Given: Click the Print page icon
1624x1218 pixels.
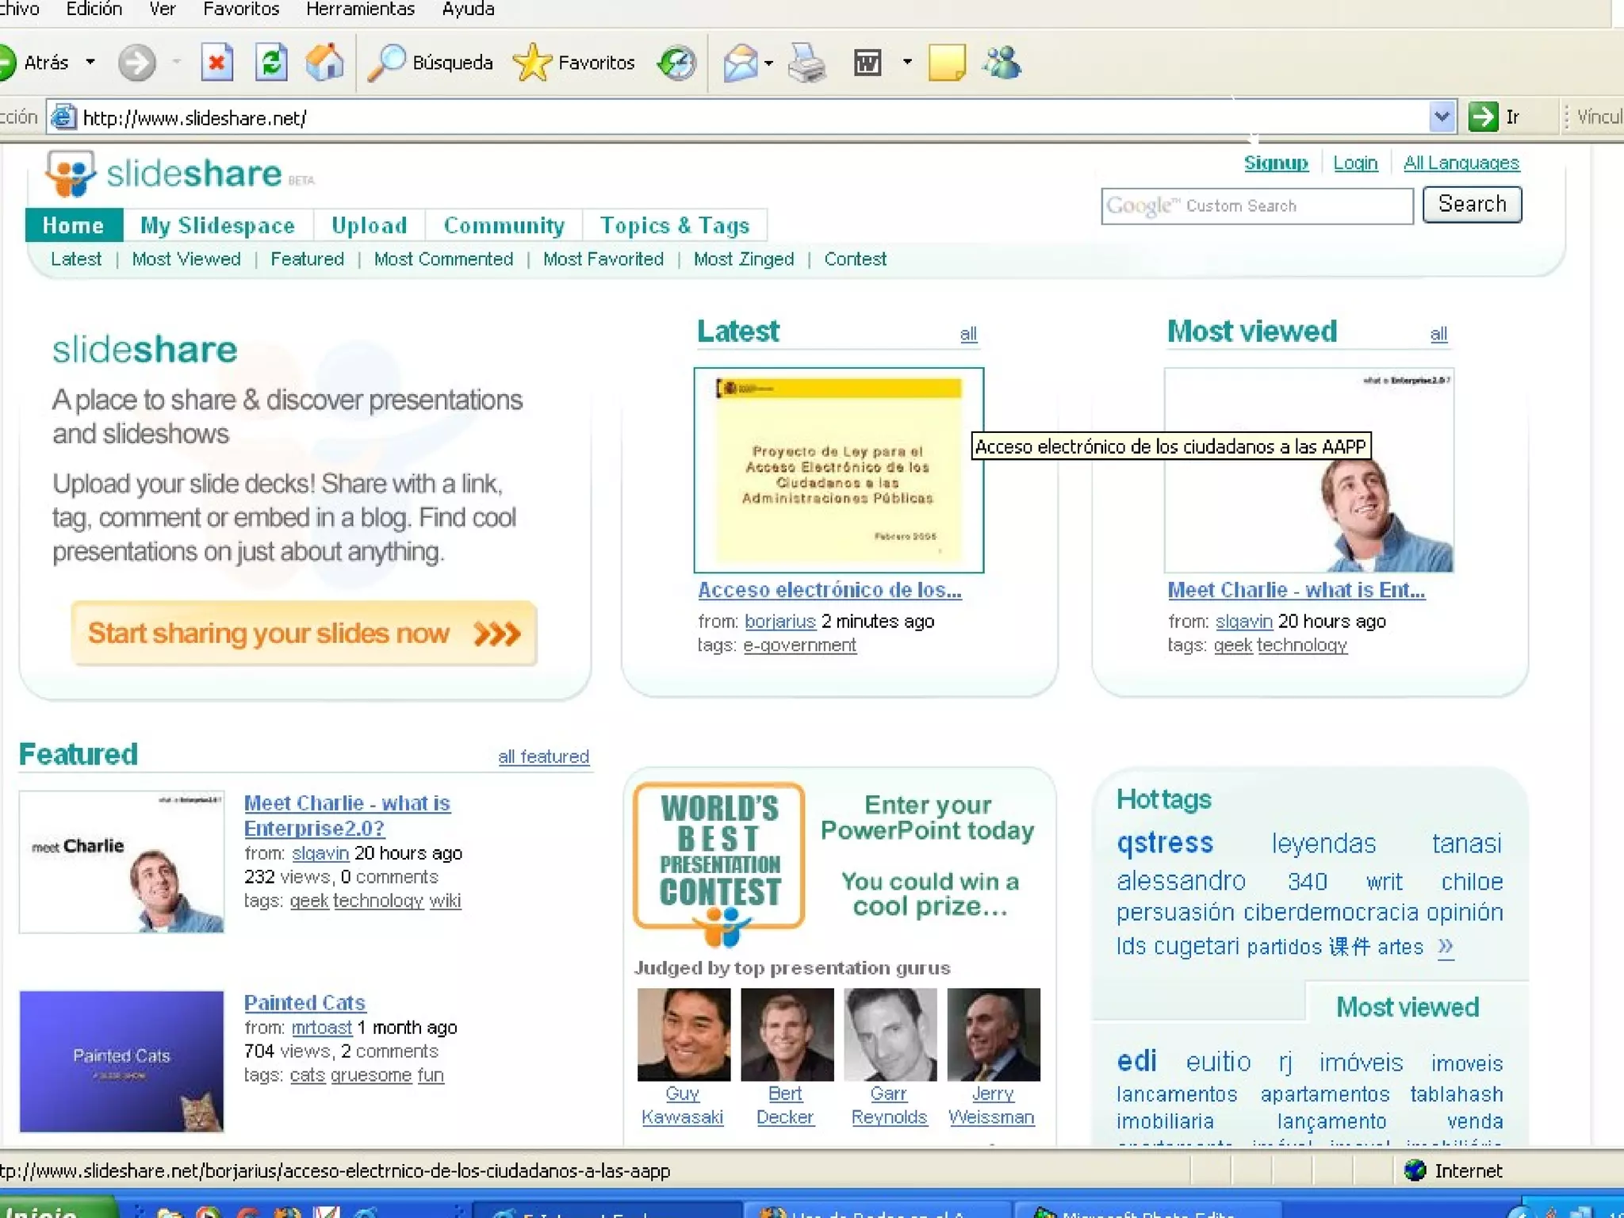Looking at the screenshot, I should (x=806, y=63).
